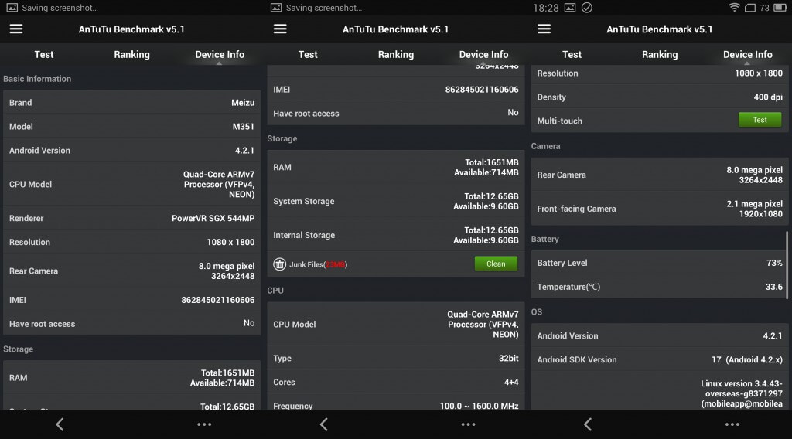Image resolution: width=792 pixels, height=439 pixels.
Task: Click Rear Camera row in right screen
Action: pyautogui.click(x=660, y=175)
